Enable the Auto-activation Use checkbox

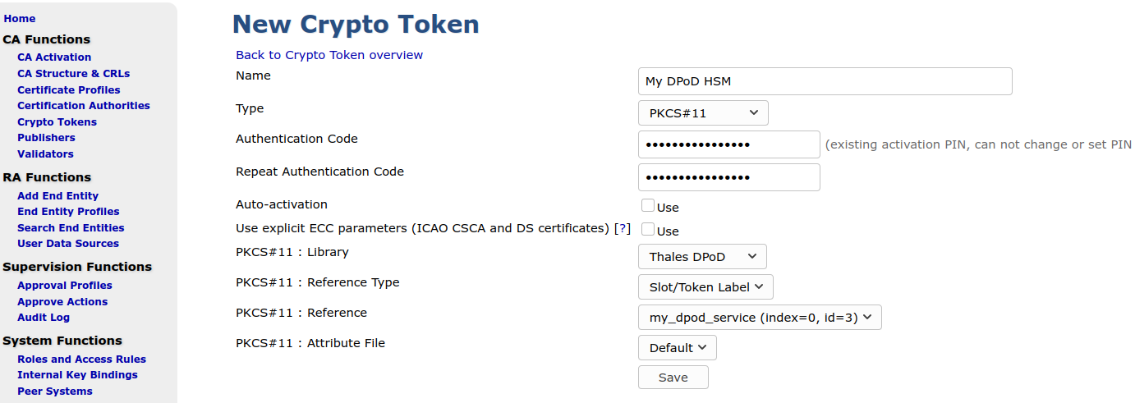648,206
